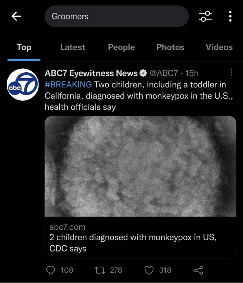Tap the back arrow icon
Screen dimensions: 243x283
pyautogui.click(x=16, y=16)
